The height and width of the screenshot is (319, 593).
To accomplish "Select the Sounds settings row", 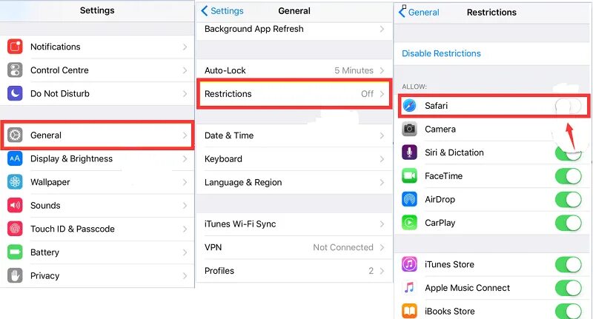I will [97, 205].
